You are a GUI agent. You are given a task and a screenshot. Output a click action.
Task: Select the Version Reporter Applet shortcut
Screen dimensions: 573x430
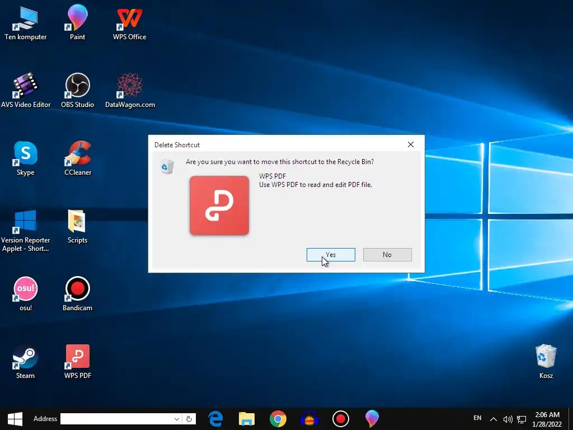click(x=26, y=230)
